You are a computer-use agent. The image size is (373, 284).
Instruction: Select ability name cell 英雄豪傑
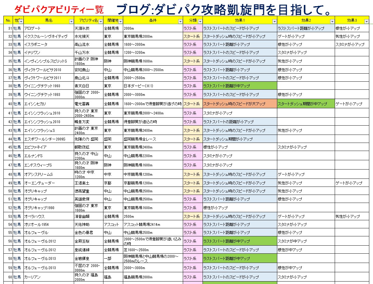(89, 199)
